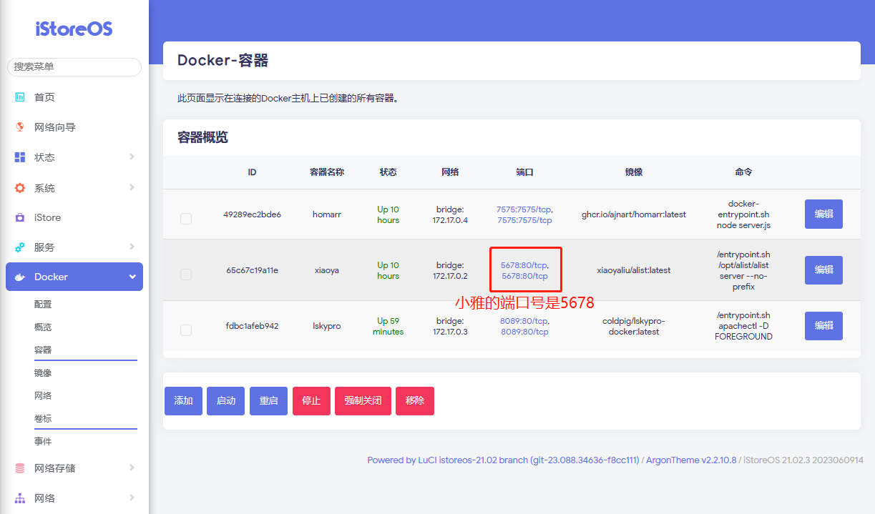The width and height of the screenshot is (875, 514).
Task: Open Docker 卷标 submenu item
Action: point(43,419)
